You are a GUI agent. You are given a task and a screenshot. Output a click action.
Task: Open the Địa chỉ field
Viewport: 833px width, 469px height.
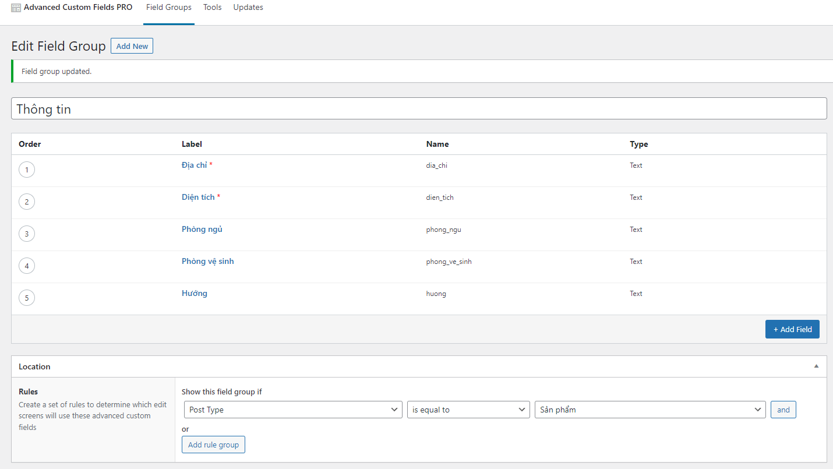tap(194, 165)
